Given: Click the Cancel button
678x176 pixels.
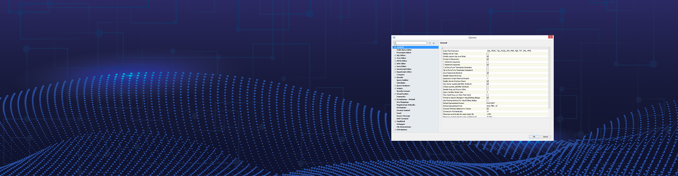Looking at the screenshot, I should [545, 137].
